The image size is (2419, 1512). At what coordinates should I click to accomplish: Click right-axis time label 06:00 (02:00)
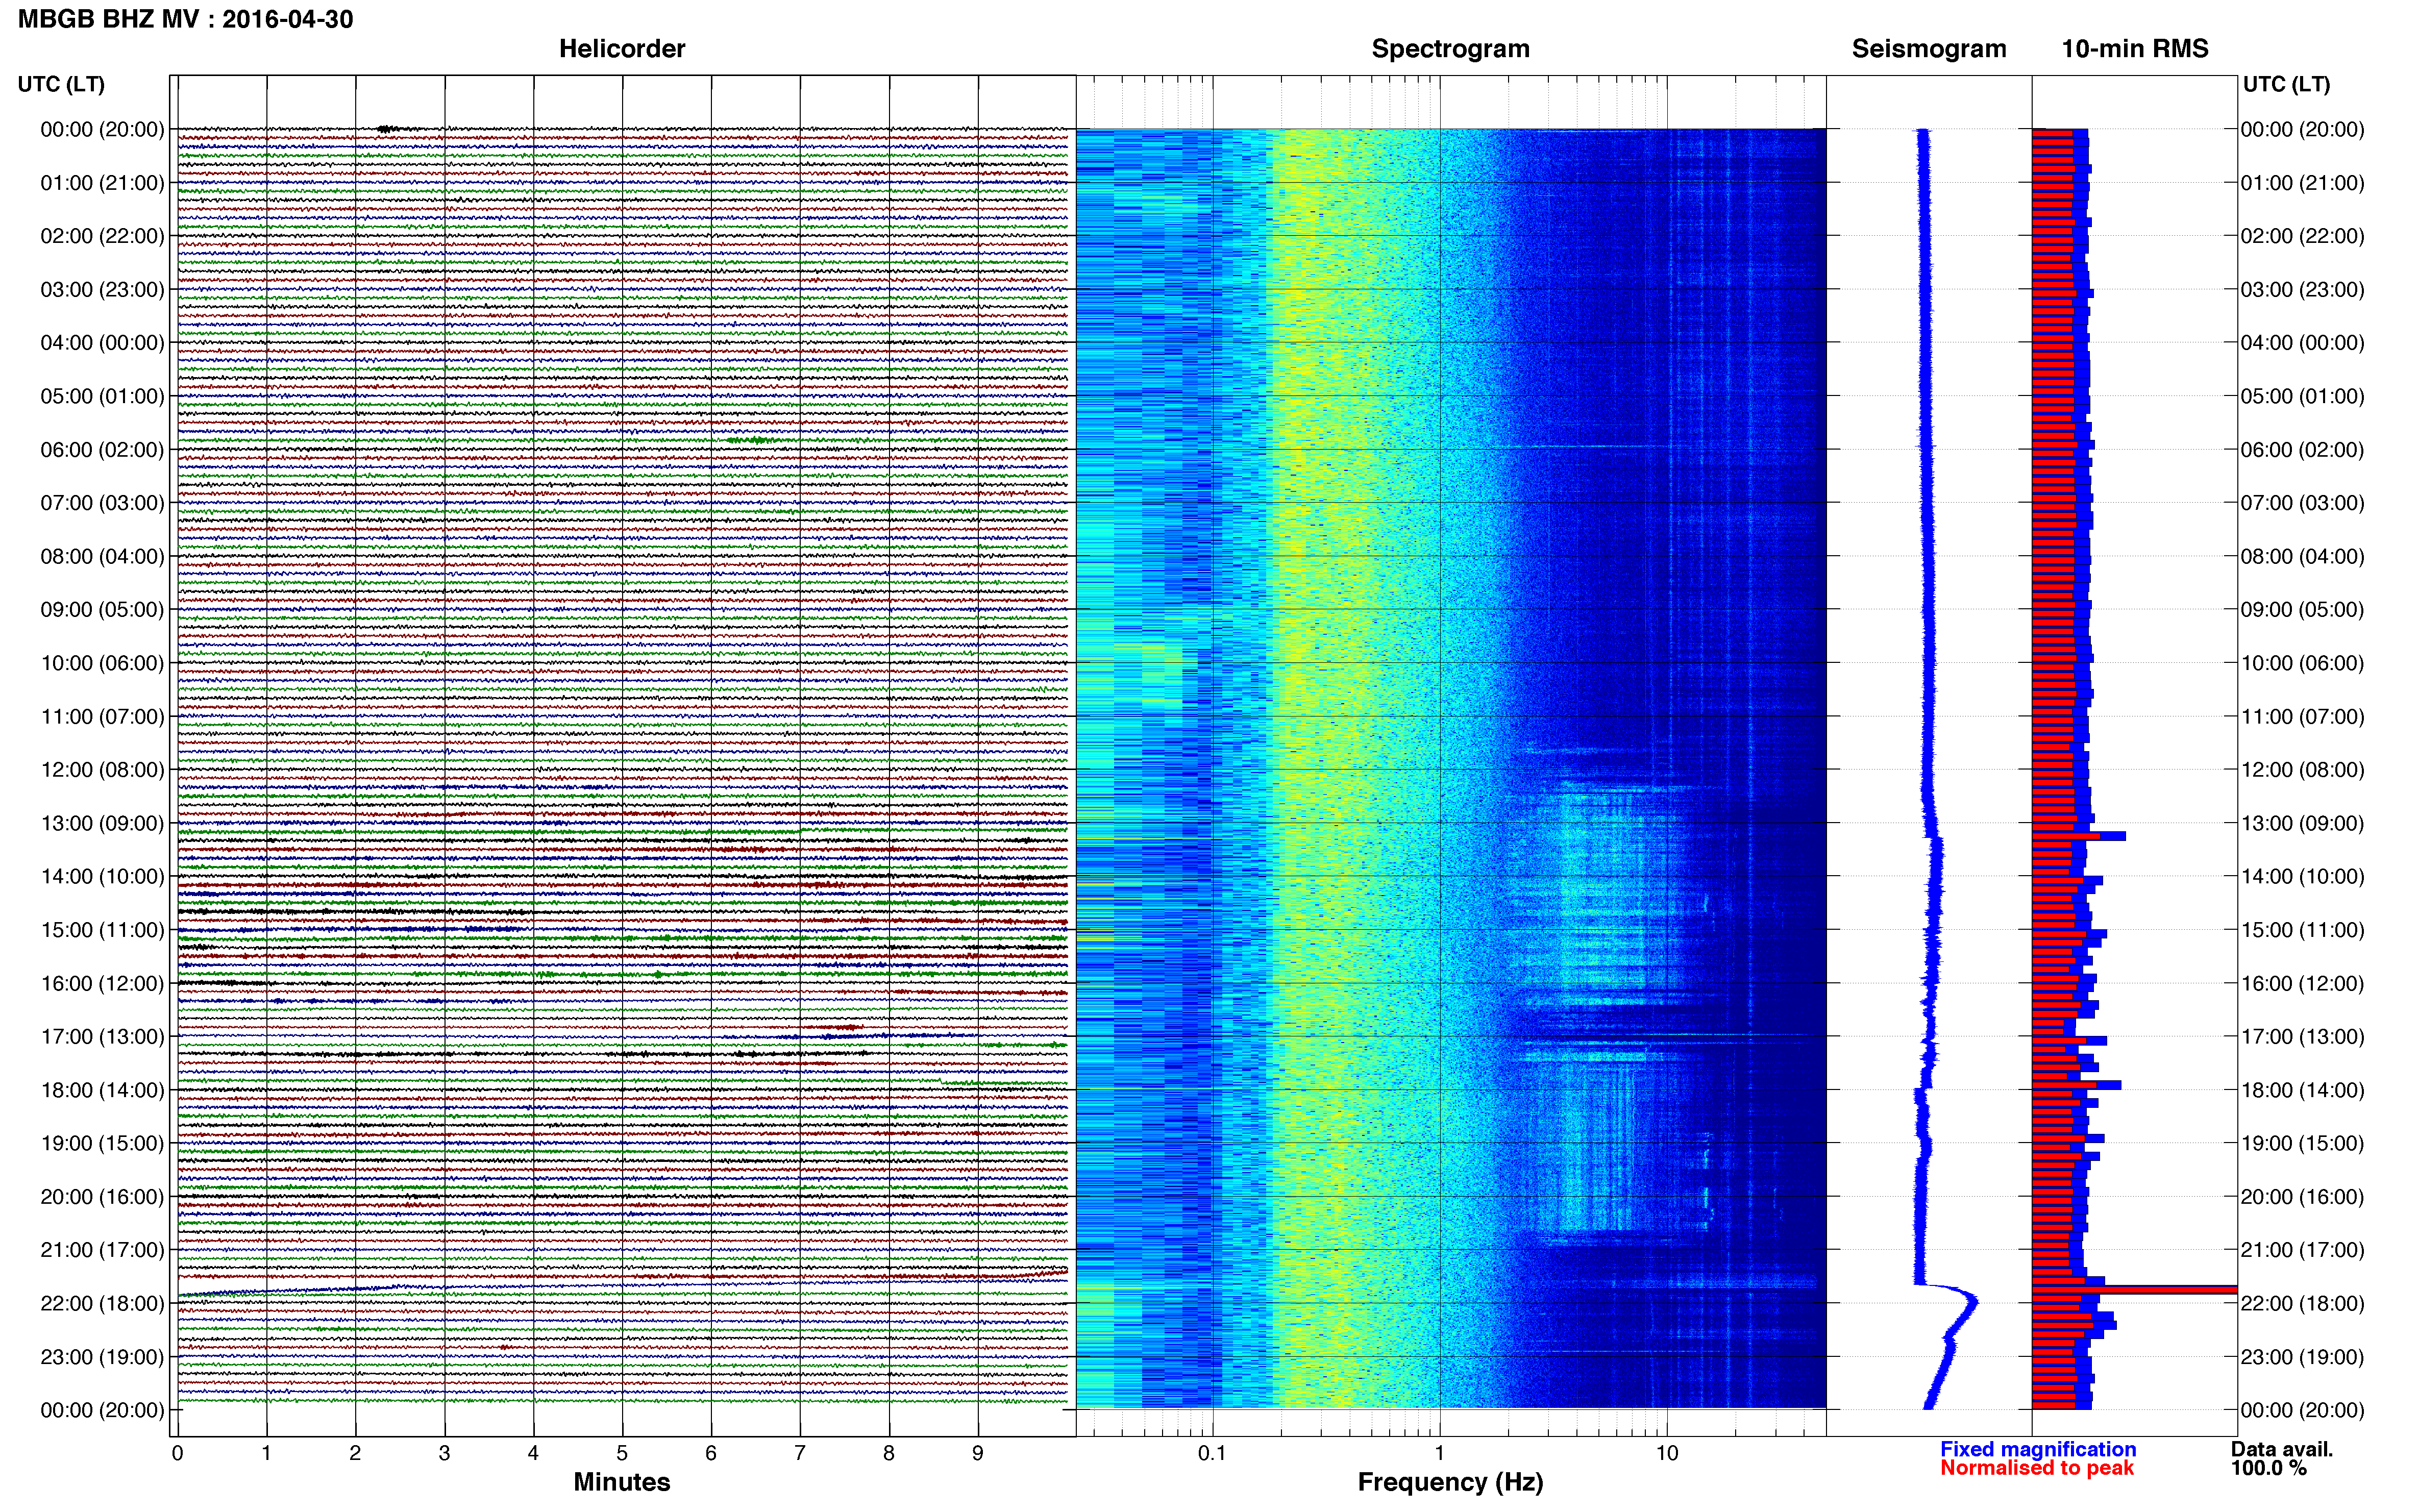2302,450
